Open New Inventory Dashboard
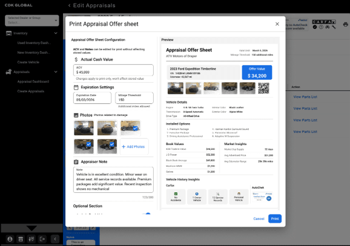Image resolution: width=350 pixels, height=246 pixels. (x=34, y=53)
